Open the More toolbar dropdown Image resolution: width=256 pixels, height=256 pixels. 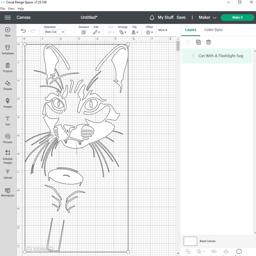pos(163,30)
